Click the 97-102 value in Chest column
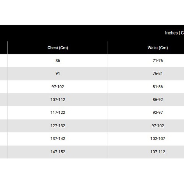Screen dimensions: 184x184 coord(58,87)
